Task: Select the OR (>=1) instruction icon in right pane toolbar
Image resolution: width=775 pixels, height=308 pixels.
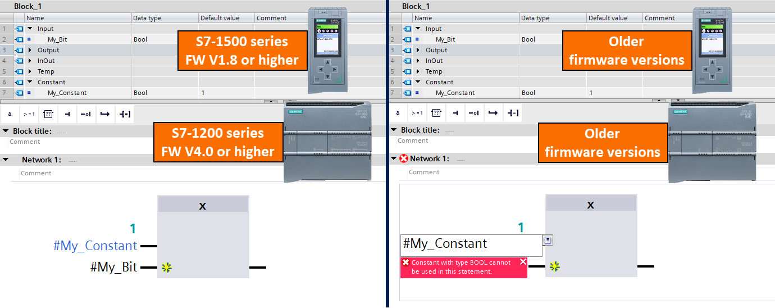Action: pos(417,113)
